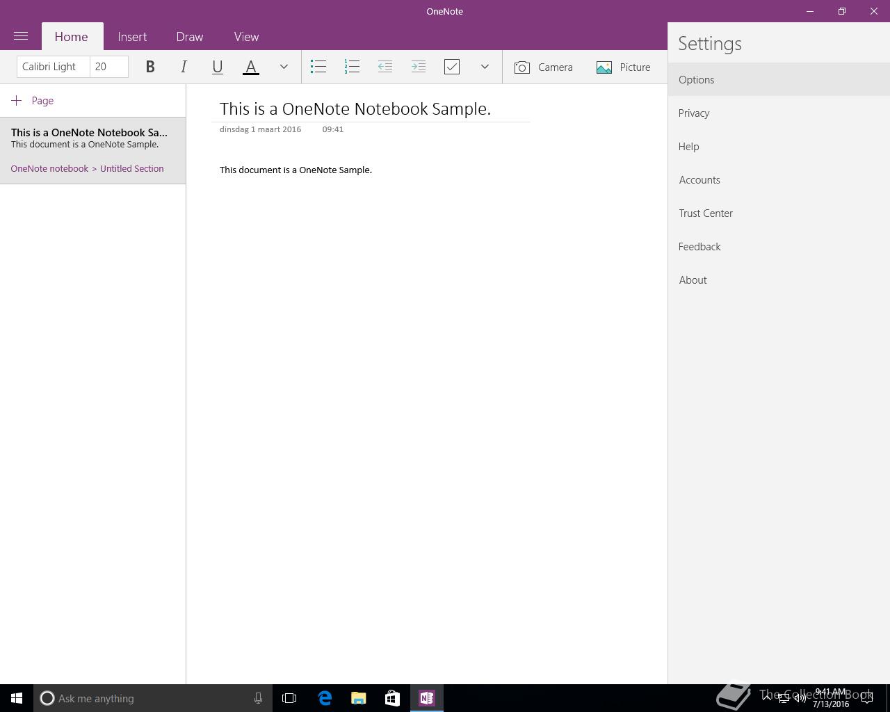
Task: Increase the paragraph indent
Action: [x=419, y=67]
